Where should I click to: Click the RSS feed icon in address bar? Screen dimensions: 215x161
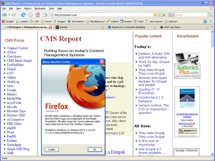(155, 15)
